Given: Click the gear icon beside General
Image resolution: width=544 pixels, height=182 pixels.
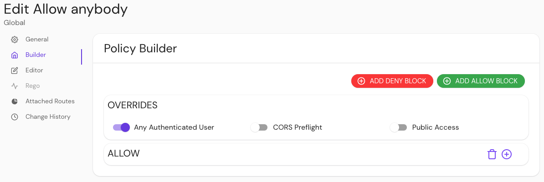Looking at the screenshot, I should (x=15, y=40).
